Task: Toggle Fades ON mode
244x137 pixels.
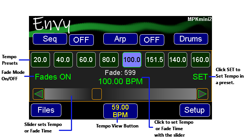Action: [x=53, y=77]
